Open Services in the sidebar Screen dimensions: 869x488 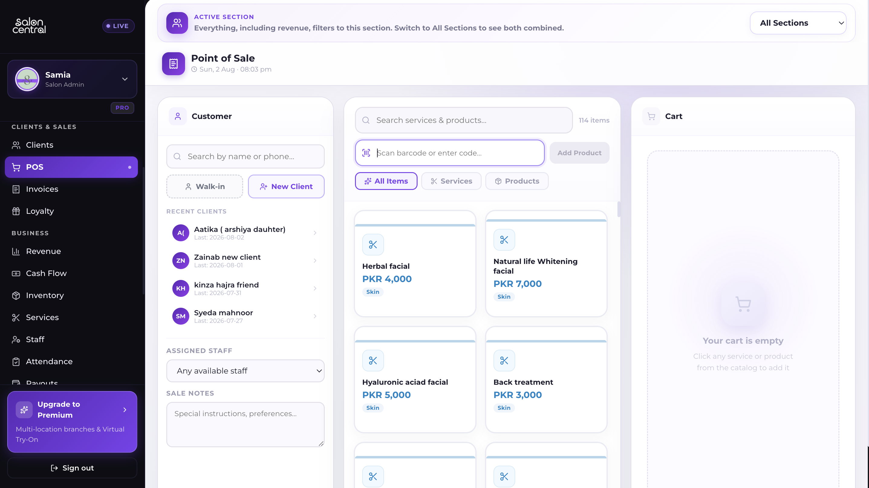[x=71, y=317]
